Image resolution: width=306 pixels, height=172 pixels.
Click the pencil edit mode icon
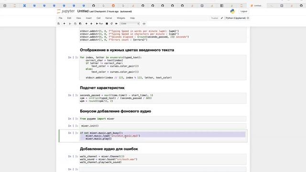click(x=222, y=18)
